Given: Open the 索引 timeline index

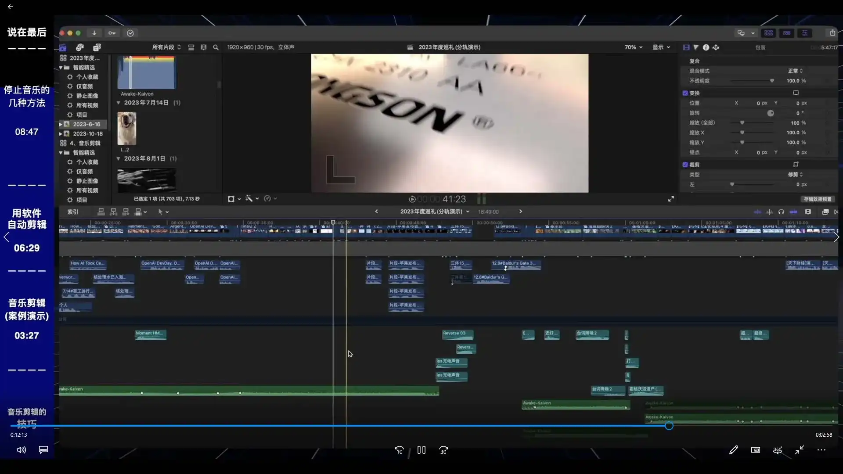Looking at the screenshot, I should click(73, 212).
